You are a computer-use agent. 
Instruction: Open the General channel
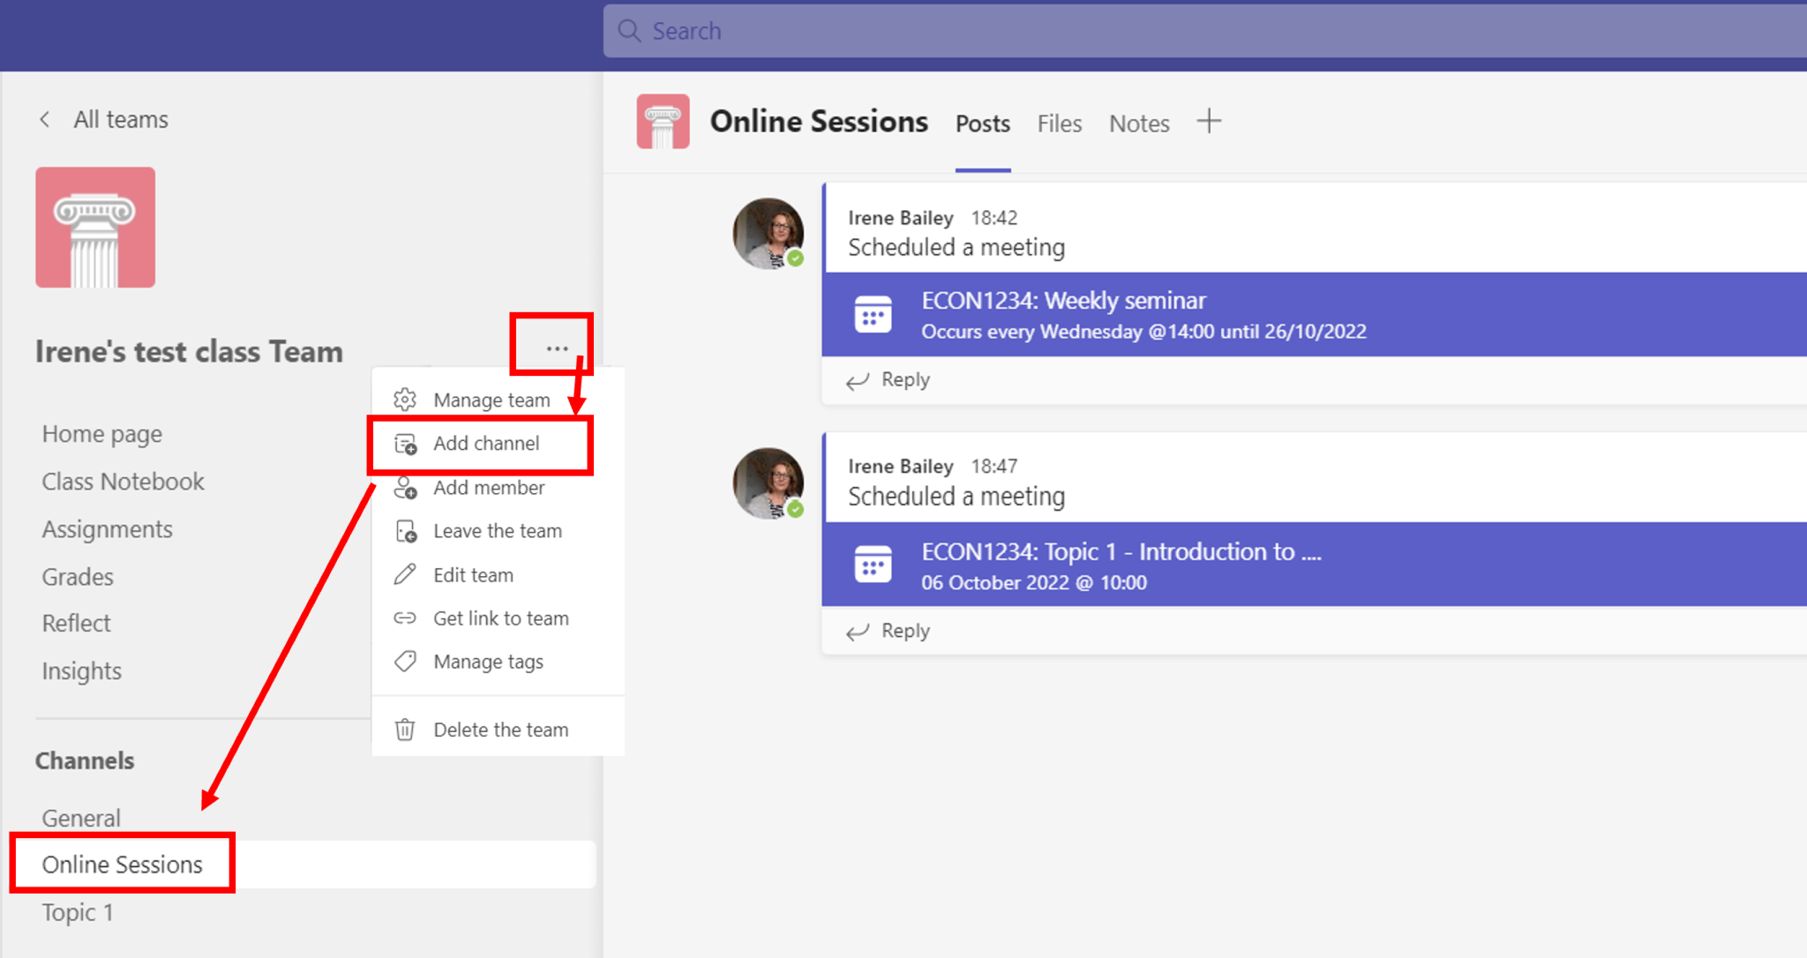pos(81,818)
